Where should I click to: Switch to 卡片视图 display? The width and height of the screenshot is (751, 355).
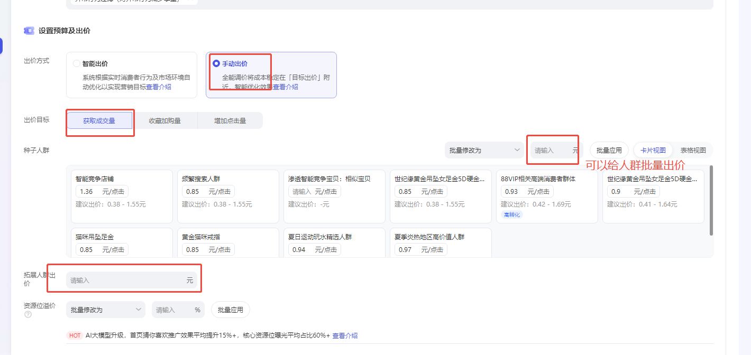(x=653, y=150)
